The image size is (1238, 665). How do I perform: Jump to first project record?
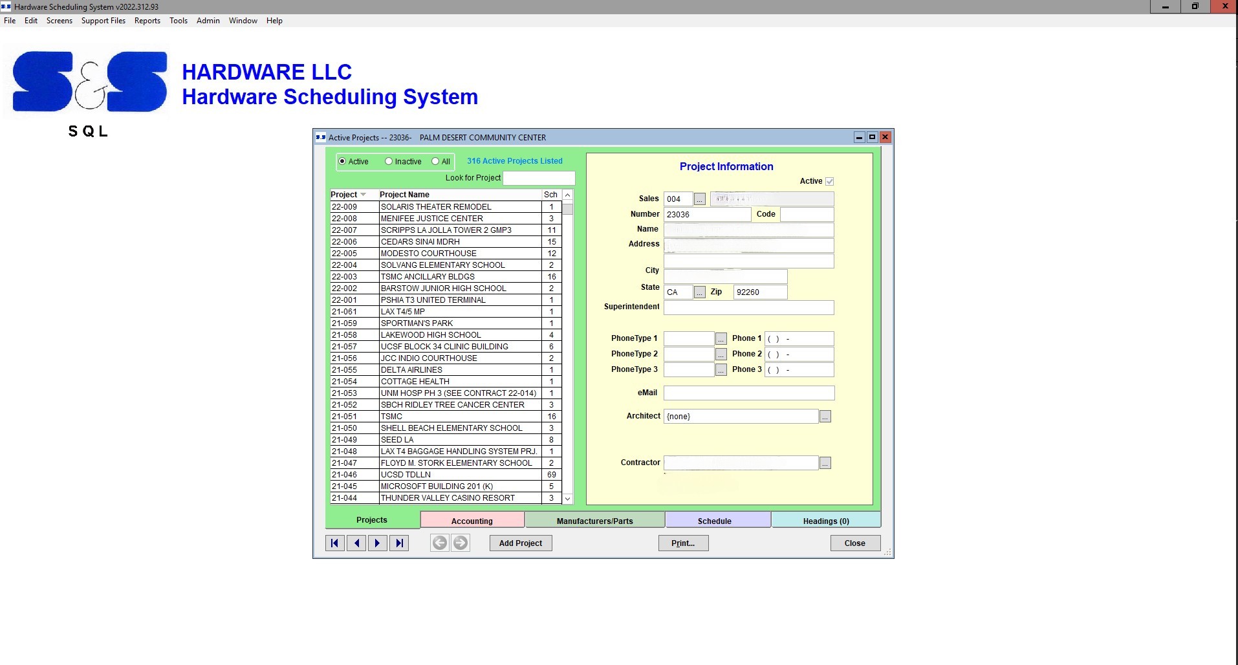pyautogui.click(x=334, y=543)
